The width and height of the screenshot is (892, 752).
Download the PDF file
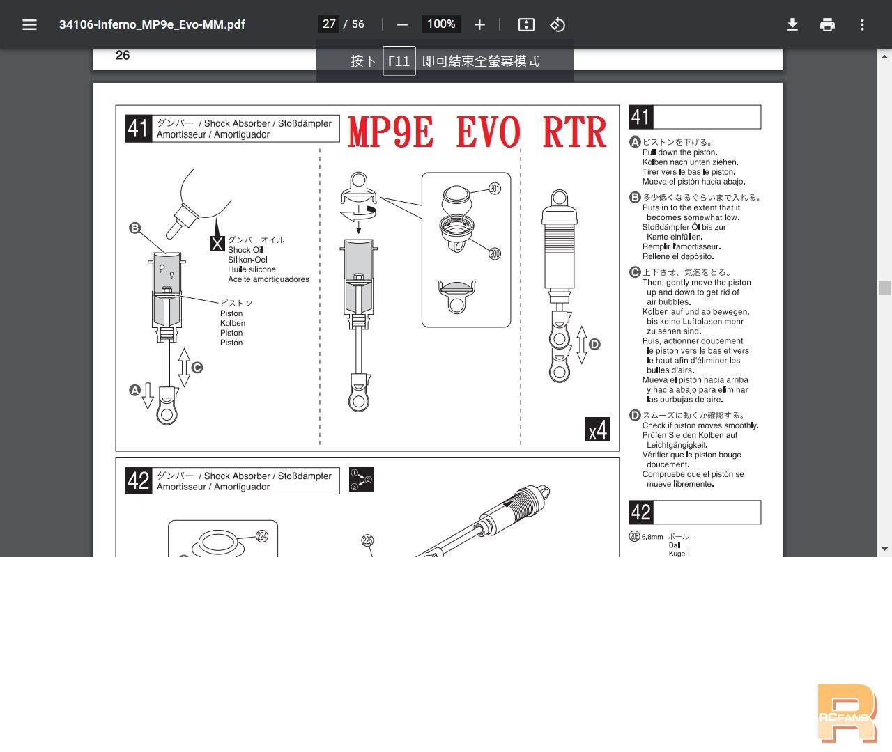792,24
